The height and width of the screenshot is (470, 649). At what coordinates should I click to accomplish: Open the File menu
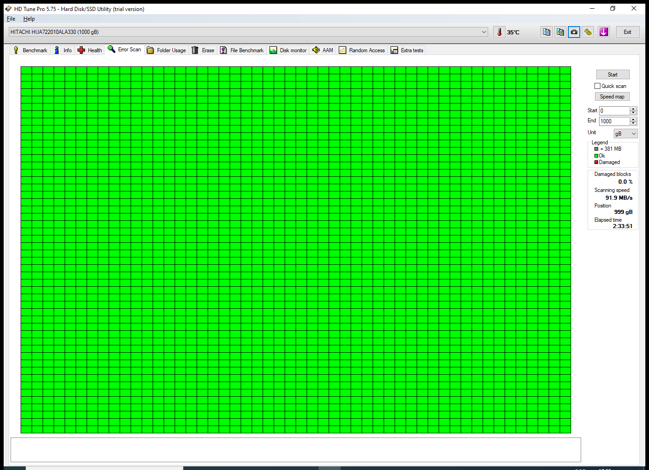click(11, 19)
